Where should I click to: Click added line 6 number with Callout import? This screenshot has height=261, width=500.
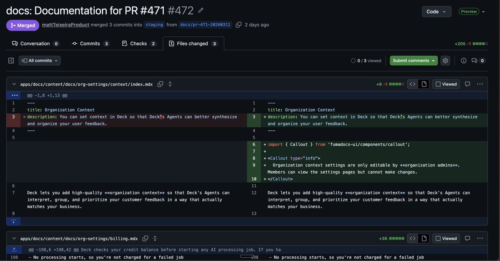tap(254, 144)
